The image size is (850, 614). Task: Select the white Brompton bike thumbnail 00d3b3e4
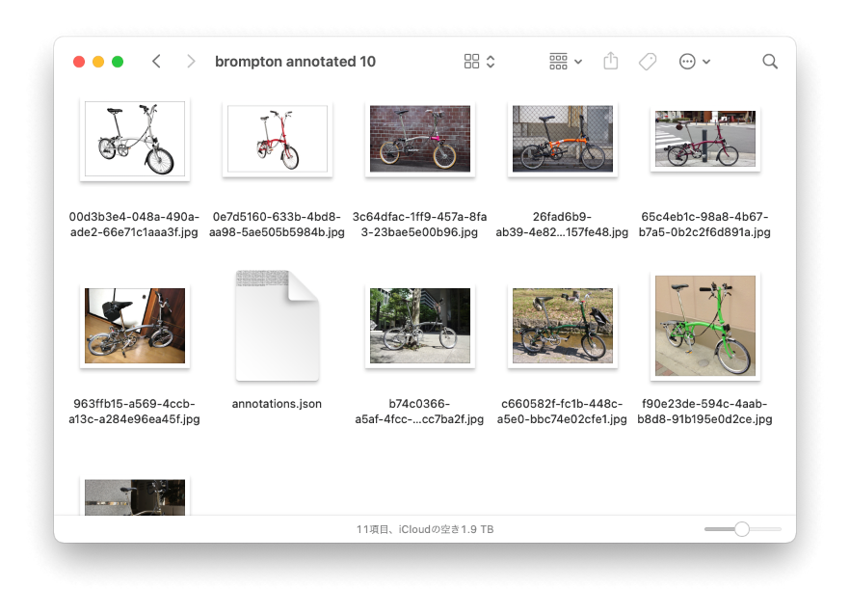(135, 139)
